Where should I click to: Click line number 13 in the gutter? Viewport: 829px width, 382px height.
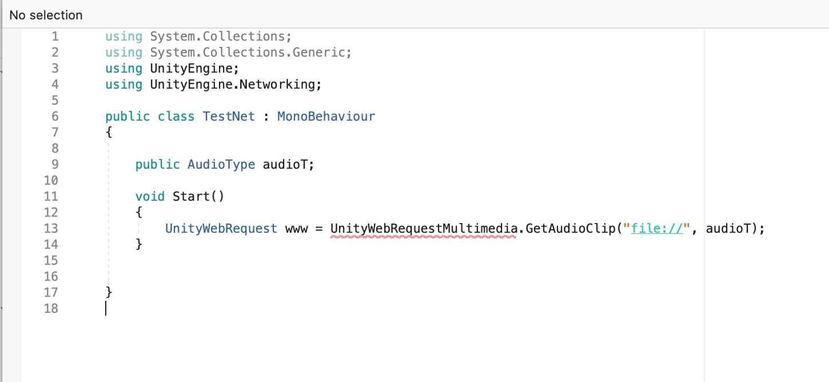click(x=51, y=229)
